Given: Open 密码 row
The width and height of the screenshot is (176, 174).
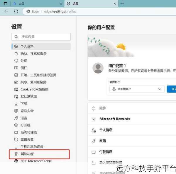Looking at the screenshot, I should click(x=132, y=141).
